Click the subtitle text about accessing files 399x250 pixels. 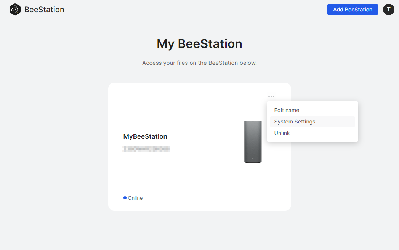pyautogui.click(x=199, y=62)
